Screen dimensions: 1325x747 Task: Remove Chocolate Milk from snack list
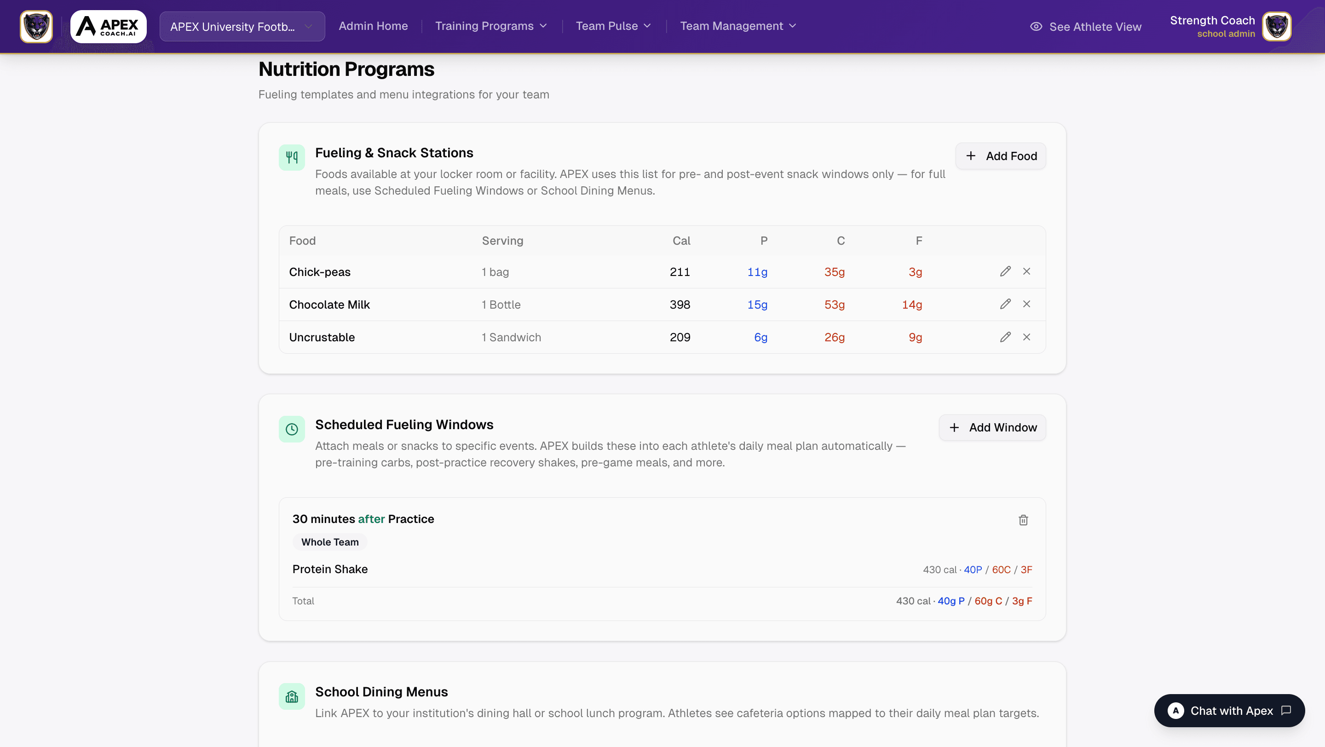1026,305
